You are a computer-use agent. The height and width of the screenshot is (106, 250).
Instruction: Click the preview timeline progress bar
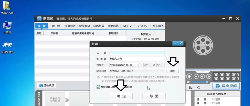[x=213, y=70]
